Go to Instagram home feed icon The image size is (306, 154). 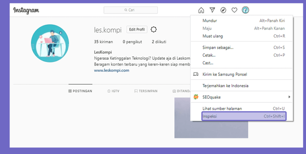click(201, 10)
